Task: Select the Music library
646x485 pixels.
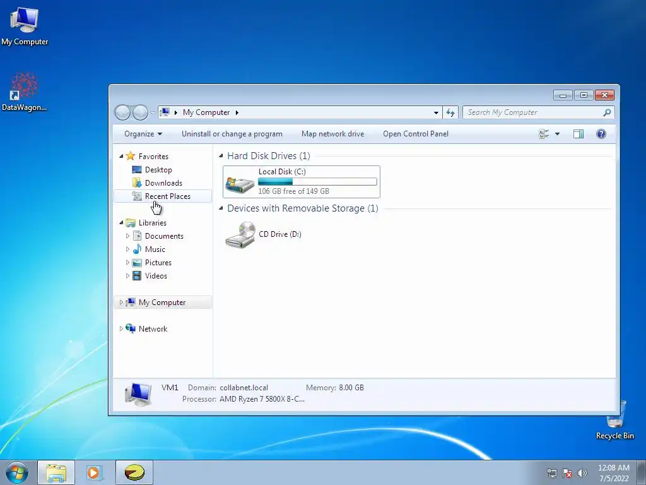Action: pyautogui.click(x=155, y=249)
